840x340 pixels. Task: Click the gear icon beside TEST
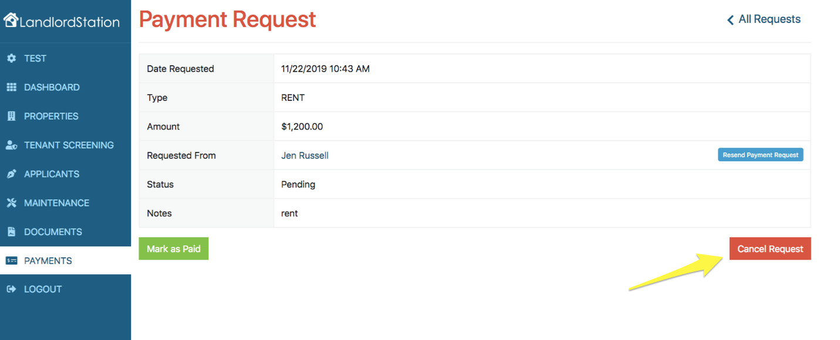coord(11,59)
